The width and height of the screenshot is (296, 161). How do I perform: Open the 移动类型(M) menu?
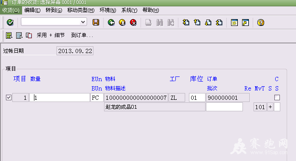point(81,10)
